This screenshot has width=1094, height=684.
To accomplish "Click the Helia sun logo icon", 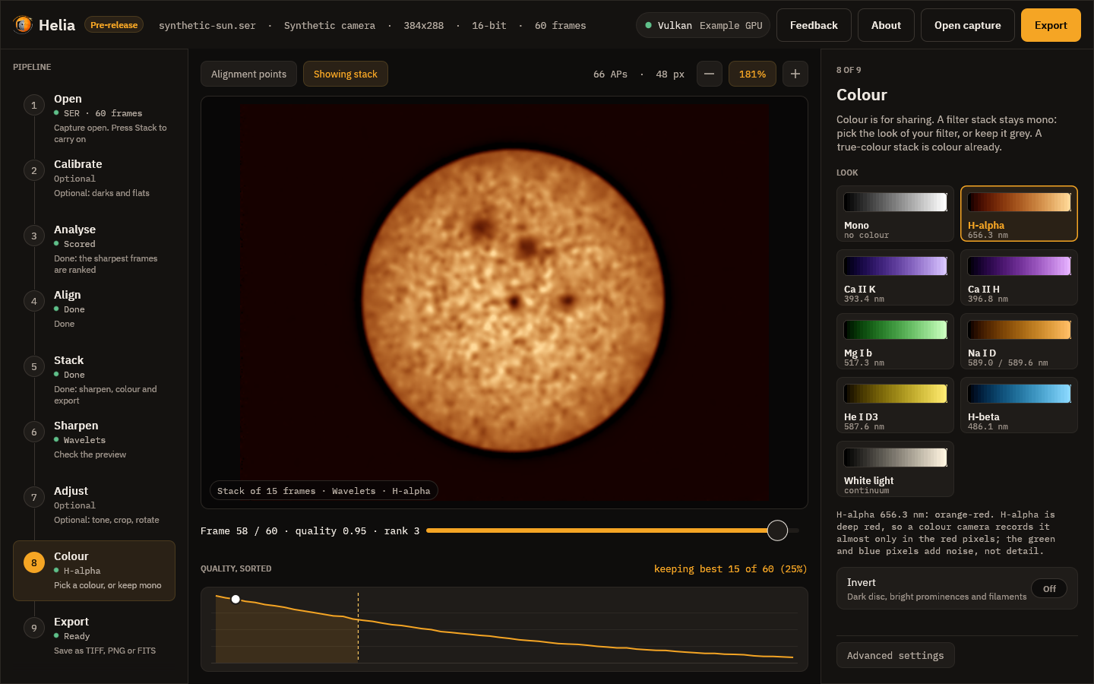I will [23, 25].
